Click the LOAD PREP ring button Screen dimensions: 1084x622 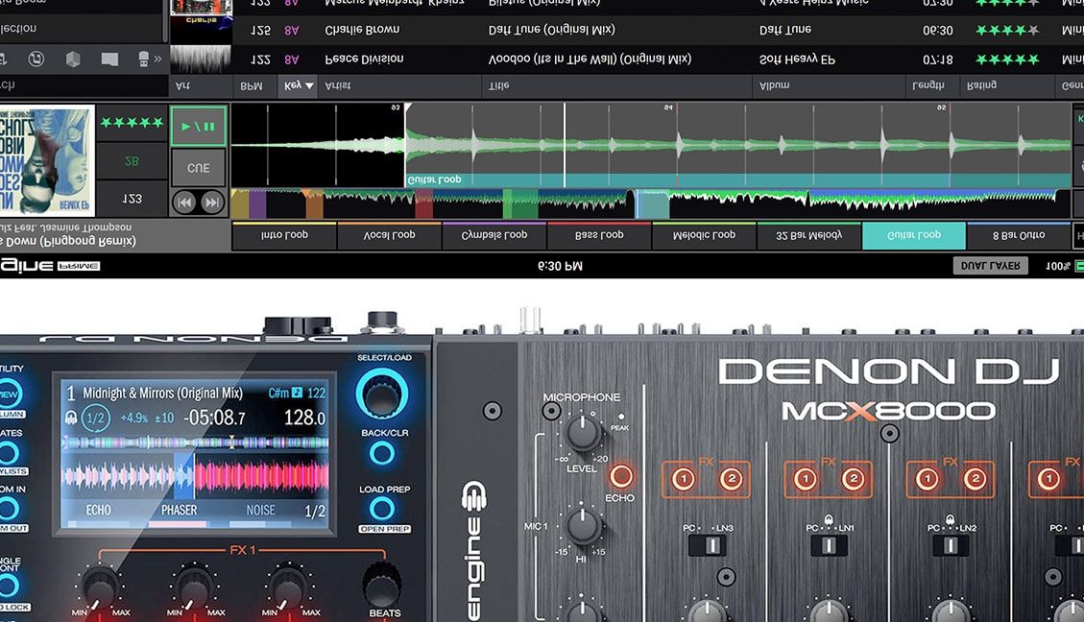pos(381,509)
